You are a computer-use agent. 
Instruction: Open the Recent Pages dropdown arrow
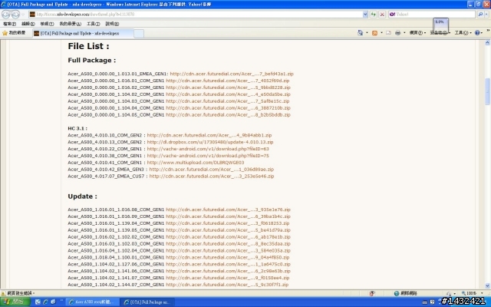(23, 15)
